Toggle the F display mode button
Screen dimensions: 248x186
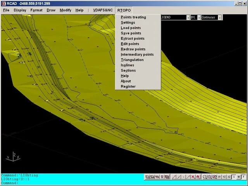point(243,177)
